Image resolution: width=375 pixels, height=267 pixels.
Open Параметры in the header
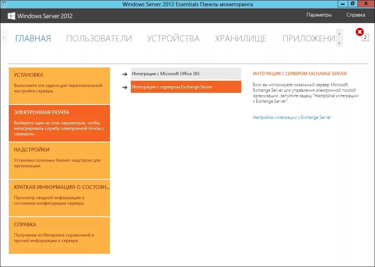[x=319, y=15]
